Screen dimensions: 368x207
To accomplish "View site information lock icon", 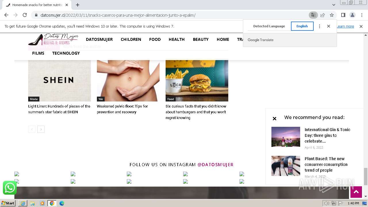I will (36, 15).
